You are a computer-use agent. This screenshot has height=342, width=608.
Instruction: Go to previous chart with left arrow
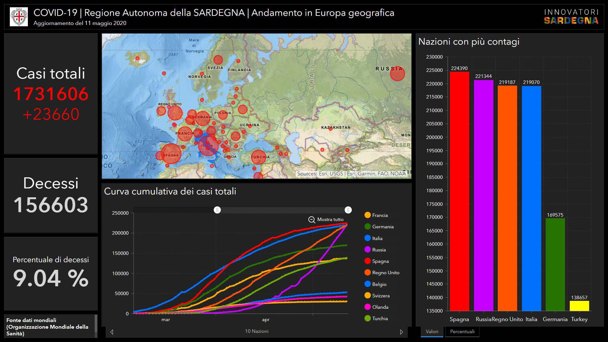point(111,332)
